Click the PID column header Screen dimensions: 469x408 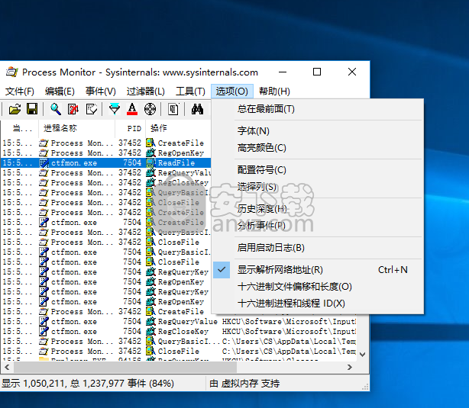(131, 128)
